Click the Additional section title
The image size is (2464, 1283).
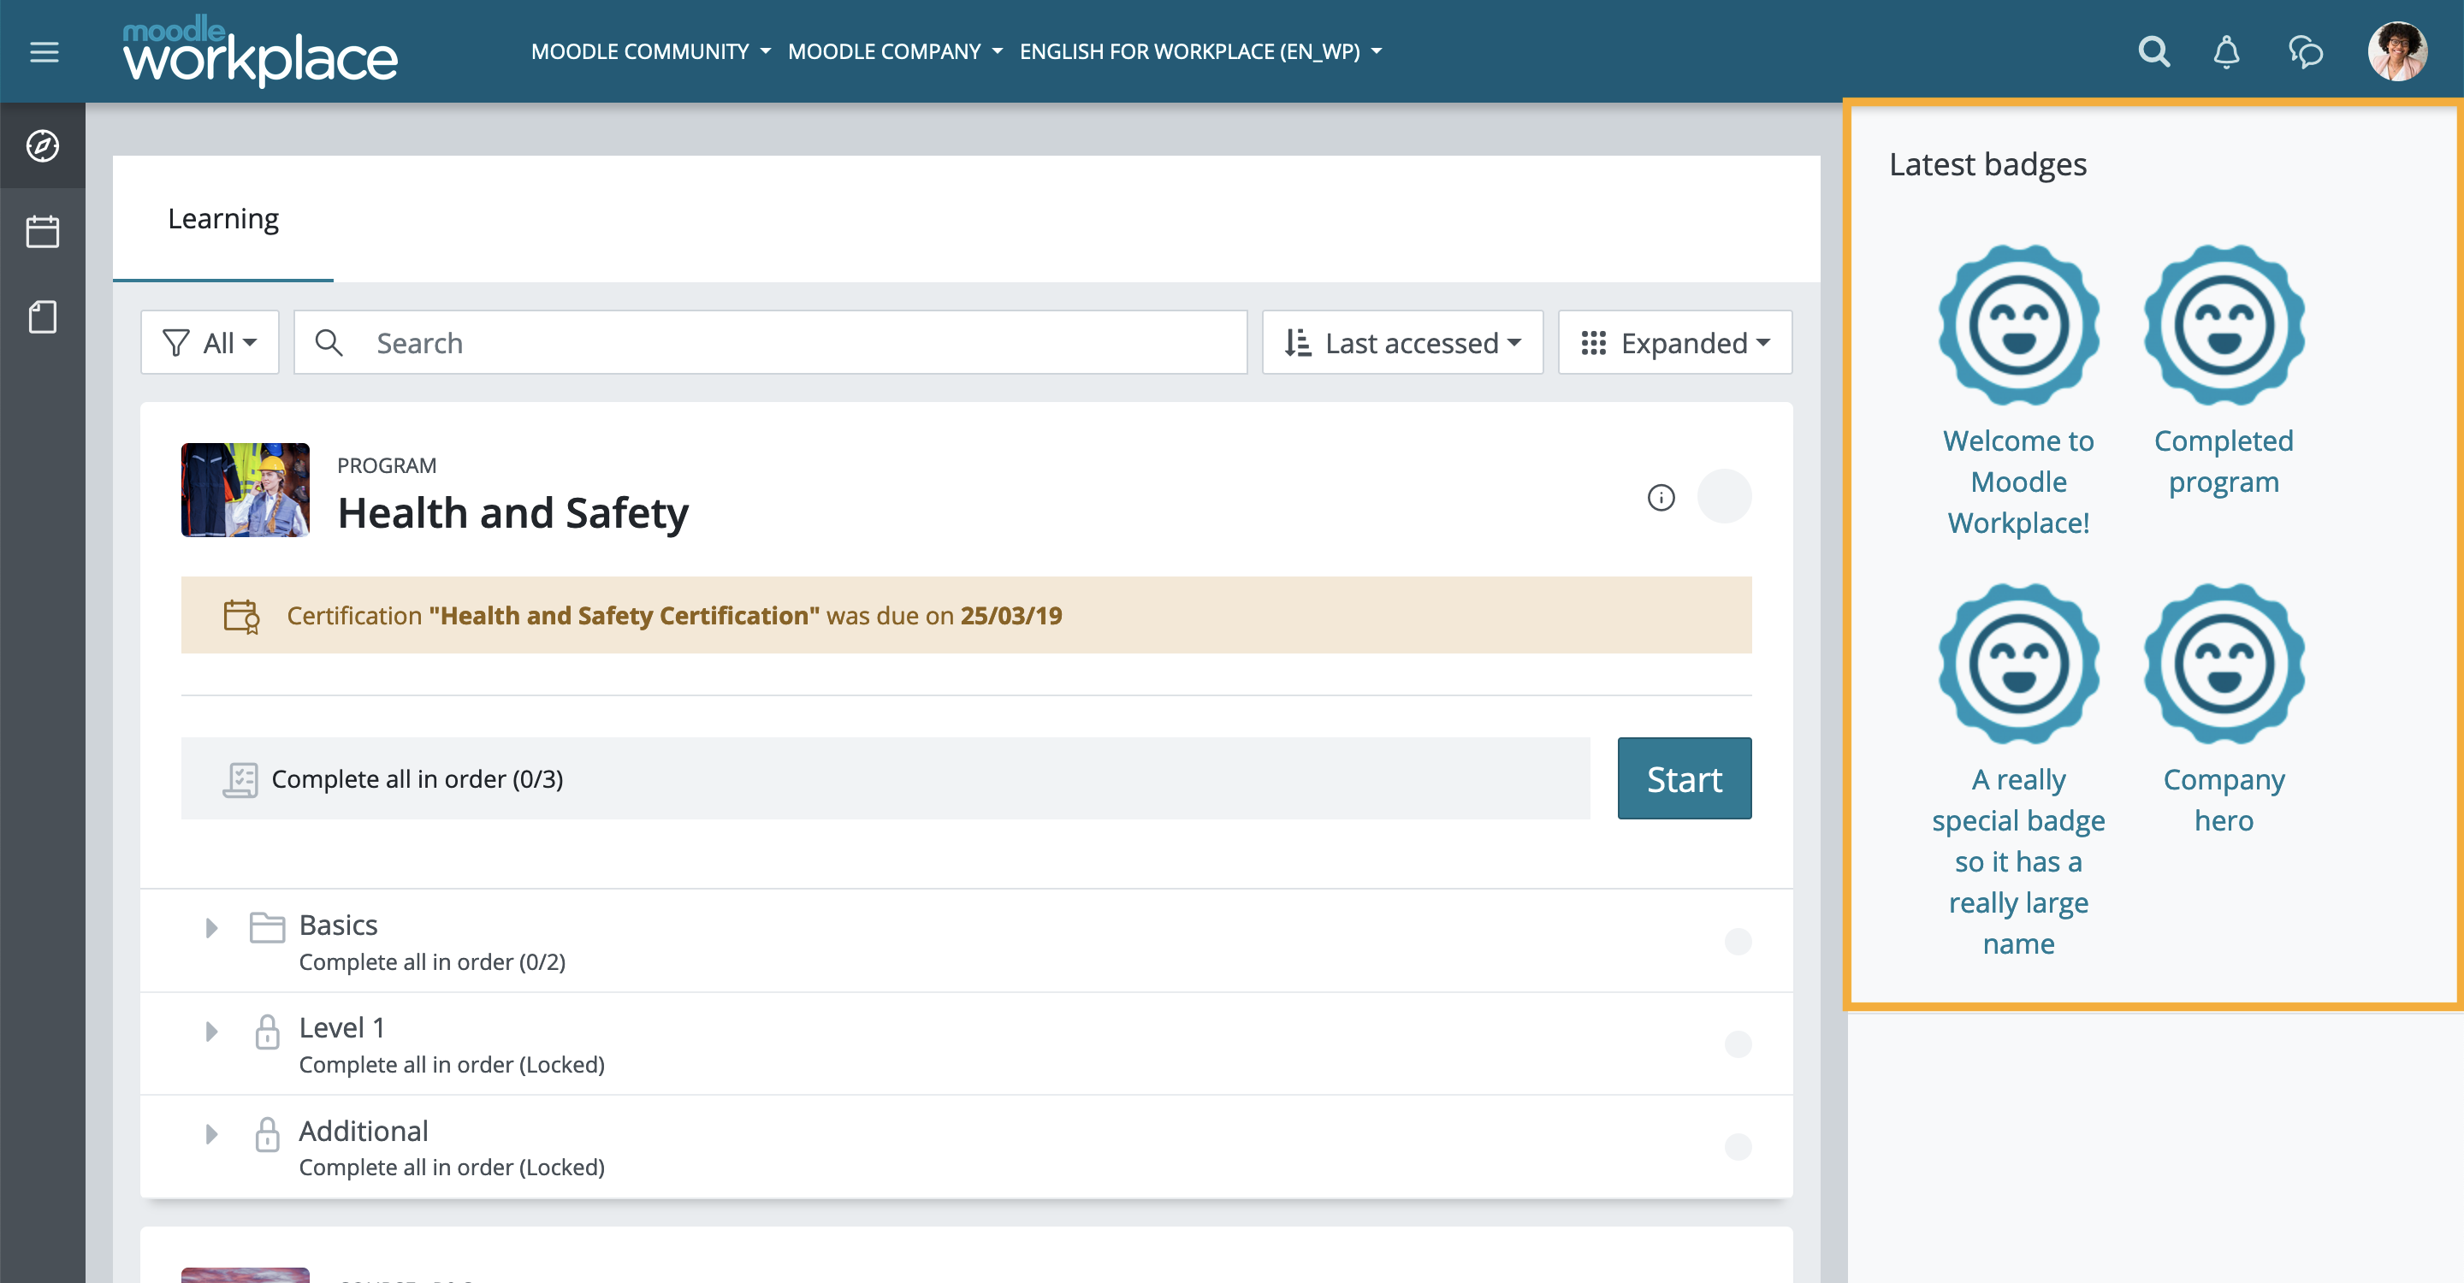(364, 1132)
